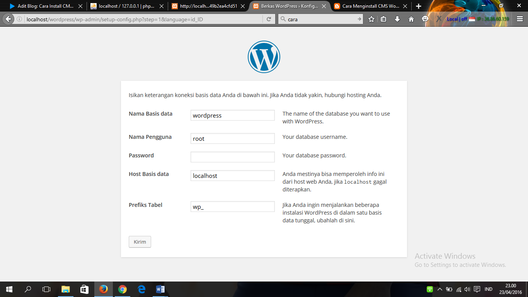Viewport: 528px width, 297px height.
Task: Open the Action Center notifications icon
Action: point(477,289)
